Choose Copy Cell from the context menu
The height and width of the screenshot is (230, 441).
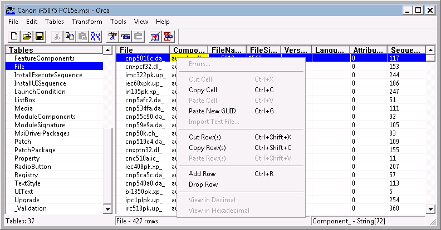pyautogui.click(x=203, y=90)
